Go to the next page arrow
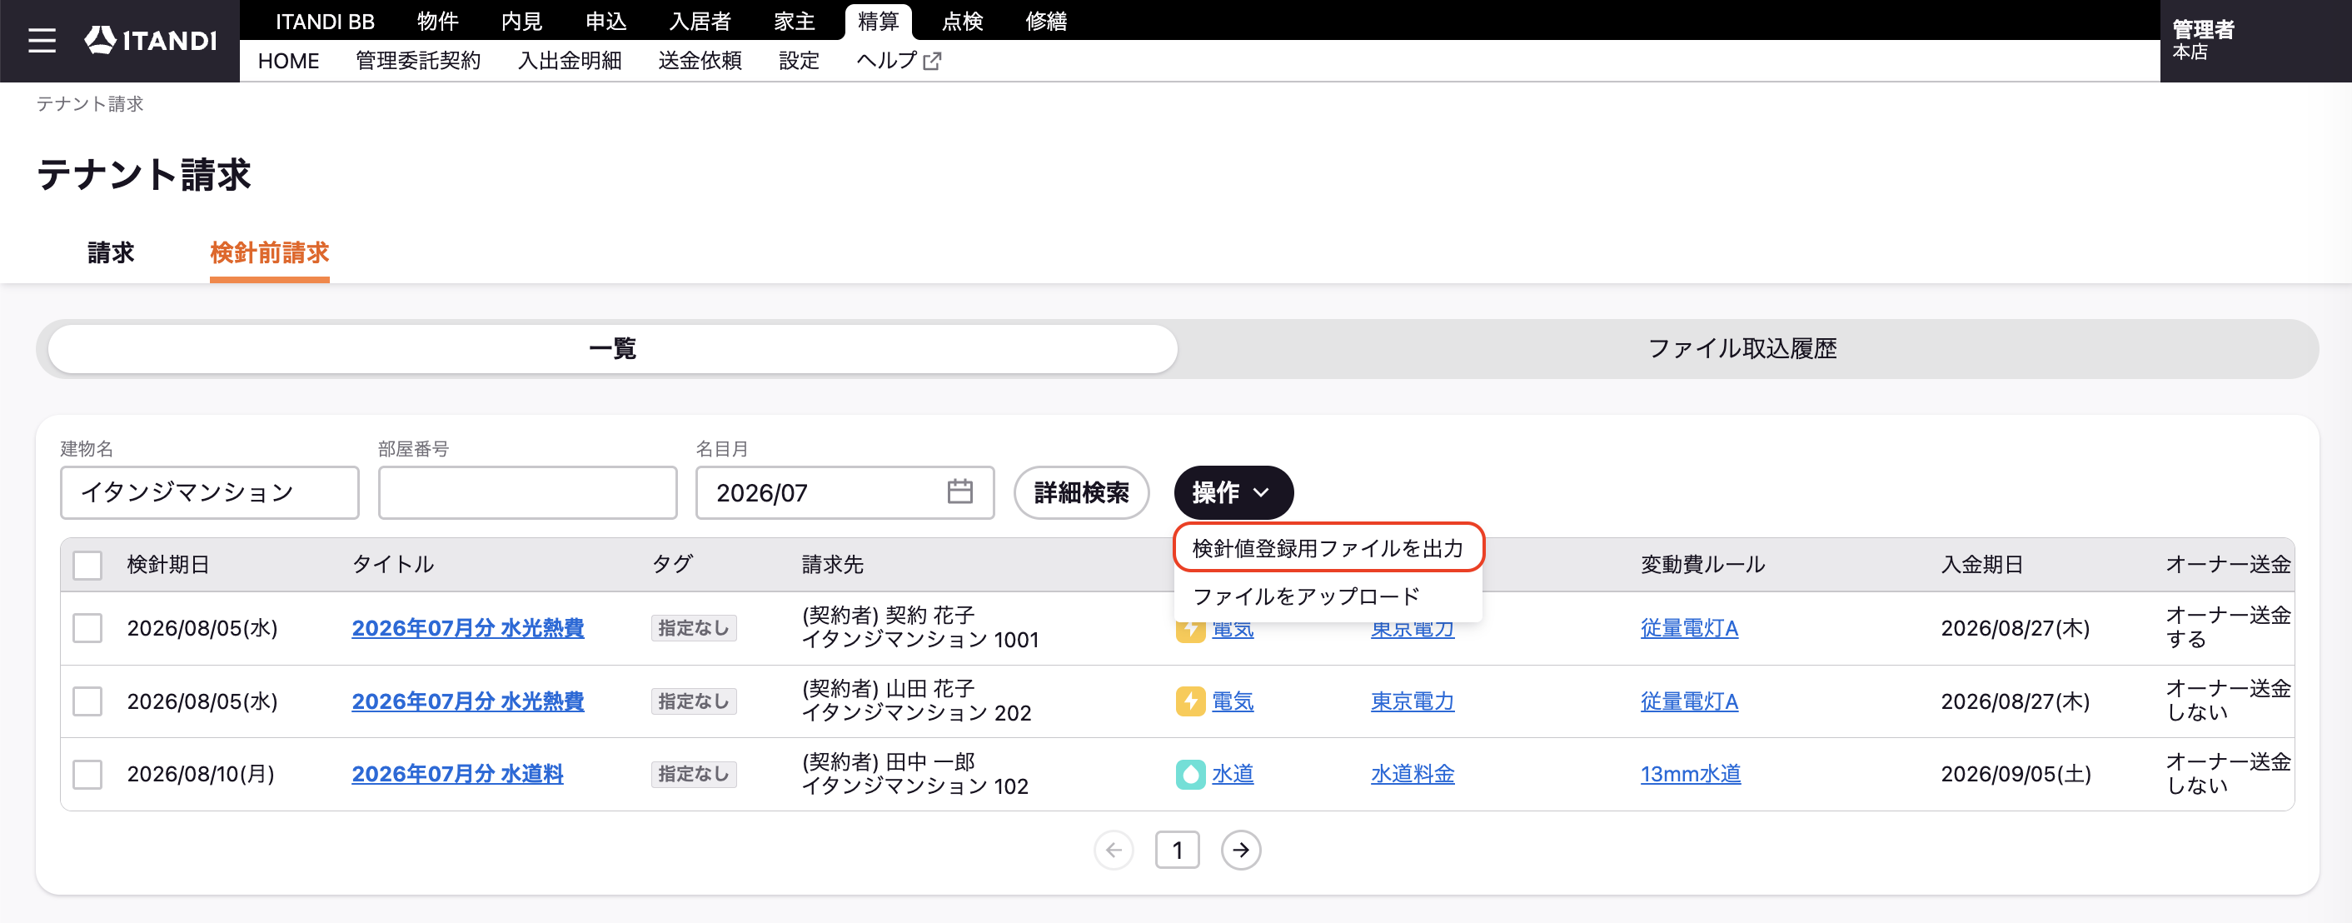The width and height of the screenshot is (2352, 923). pyautogui.click(x=1240, y=850)
